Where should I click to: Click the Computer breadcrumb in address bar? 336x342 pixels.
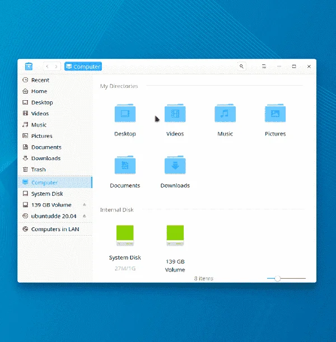(x=83, y=66)
